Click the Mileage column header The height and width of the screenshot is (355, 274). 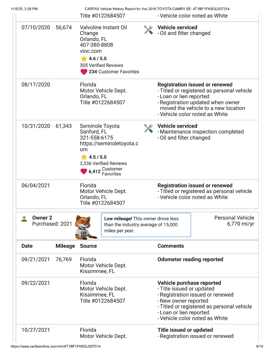(65, 246)
